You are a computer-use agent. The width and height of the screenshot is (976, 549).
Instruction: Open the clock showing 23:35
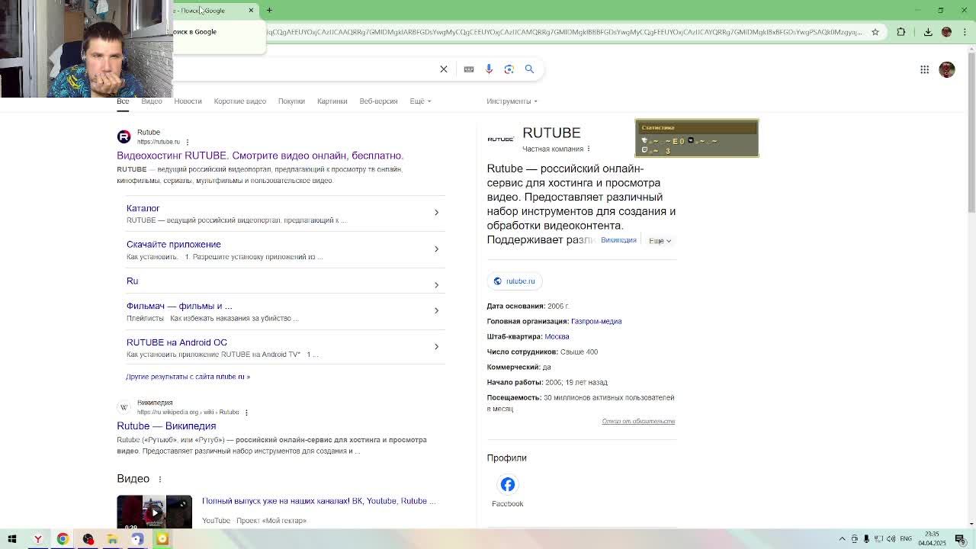[x=932, y=539]
